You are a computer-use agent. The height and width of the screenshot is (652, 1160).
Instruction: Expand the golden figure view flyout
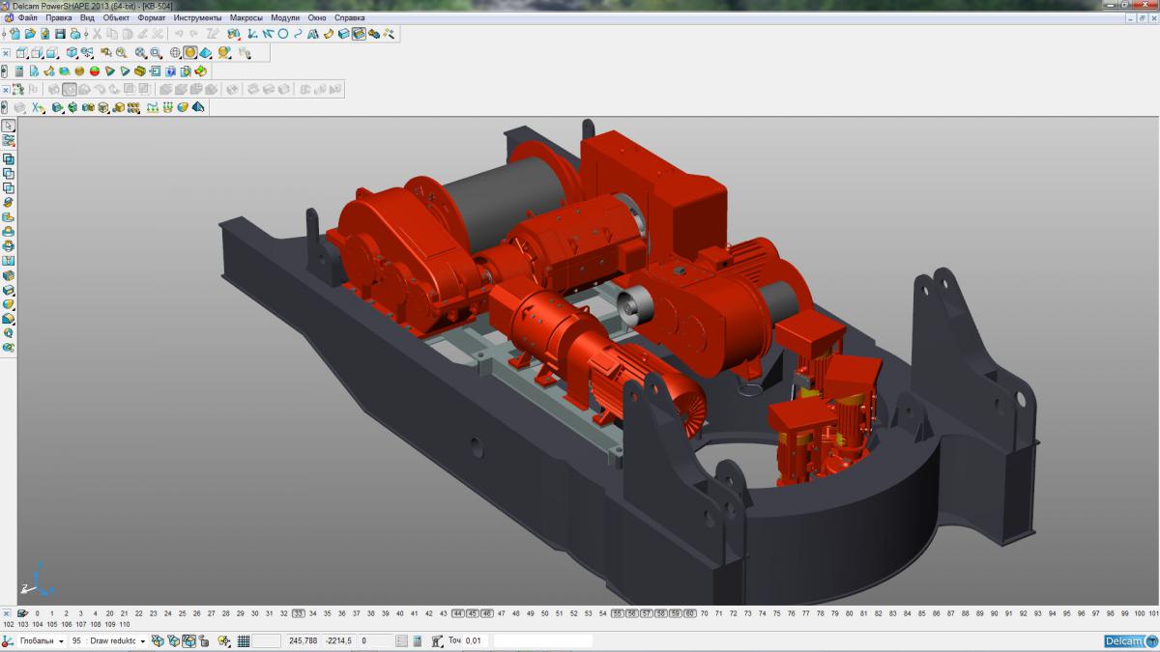(x=223, y=53)
